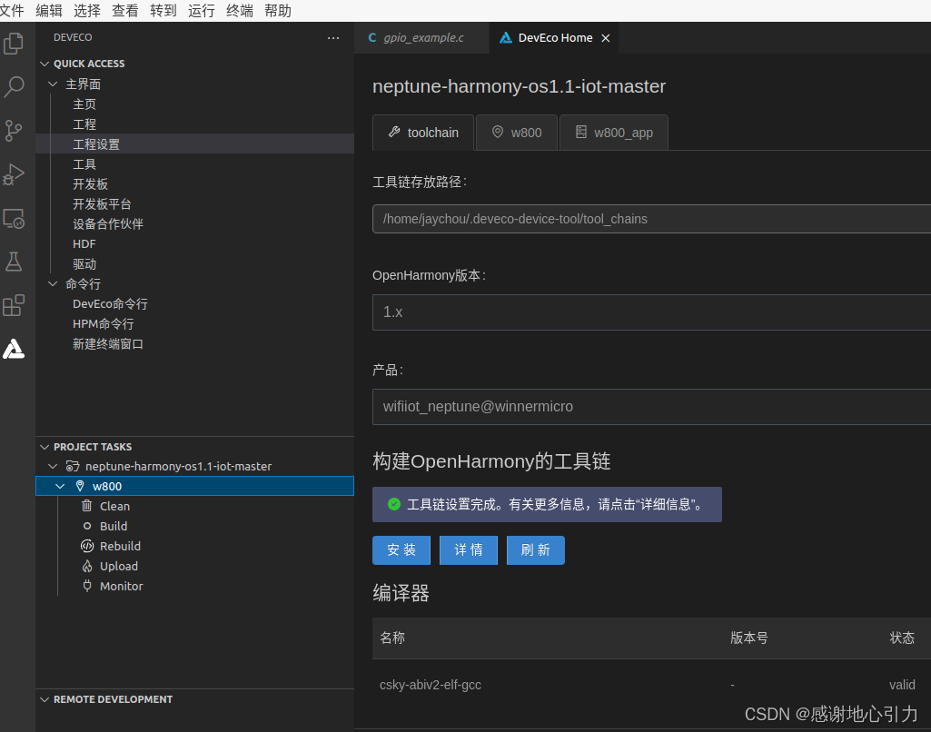Click the 详情 button

pos(469,549)
